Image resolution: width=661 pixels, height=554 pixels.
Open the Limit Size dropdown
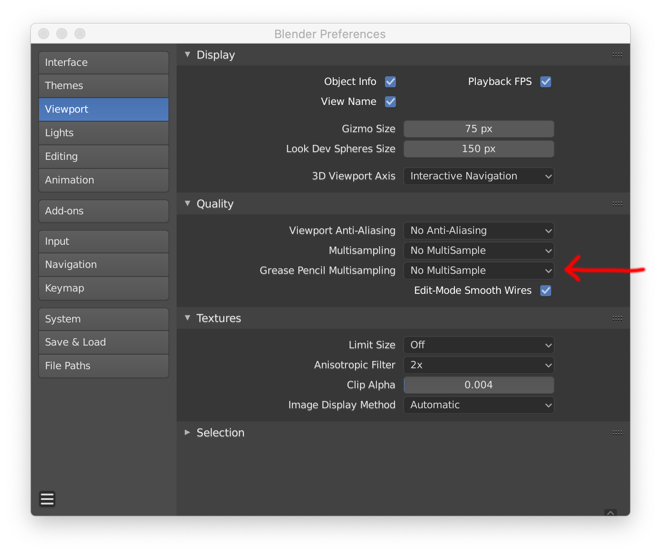point(479,345)
